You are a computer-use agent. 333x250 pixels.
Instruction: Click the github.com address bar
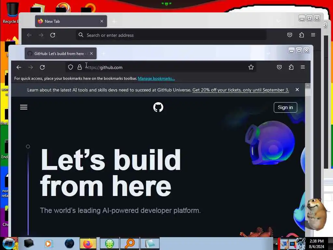pos(161,67)
